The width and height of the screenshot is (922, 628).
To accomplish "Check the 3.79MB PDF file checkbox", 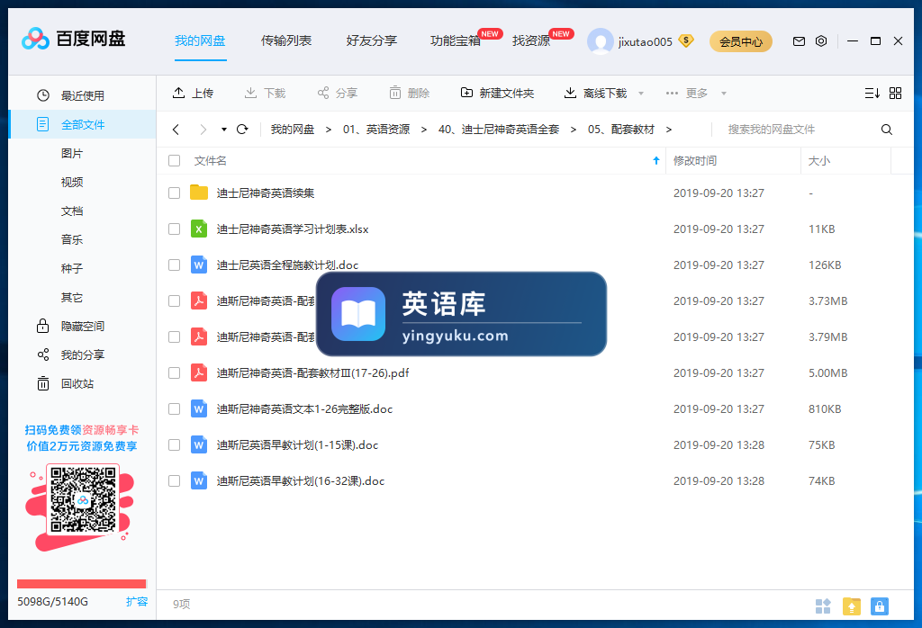I will (x=174, y=337).
